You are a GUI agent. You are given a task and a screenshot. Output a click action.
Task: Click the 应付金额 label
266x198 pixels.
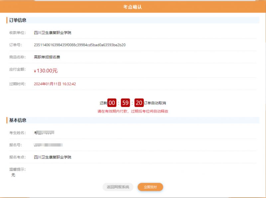pos(18,69)
